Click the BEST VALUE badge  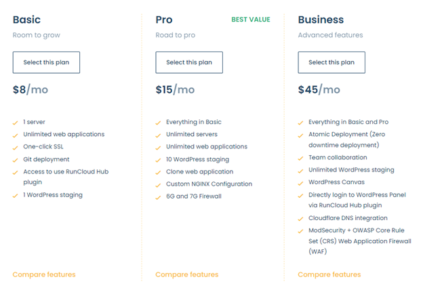[x=251, y=20]
